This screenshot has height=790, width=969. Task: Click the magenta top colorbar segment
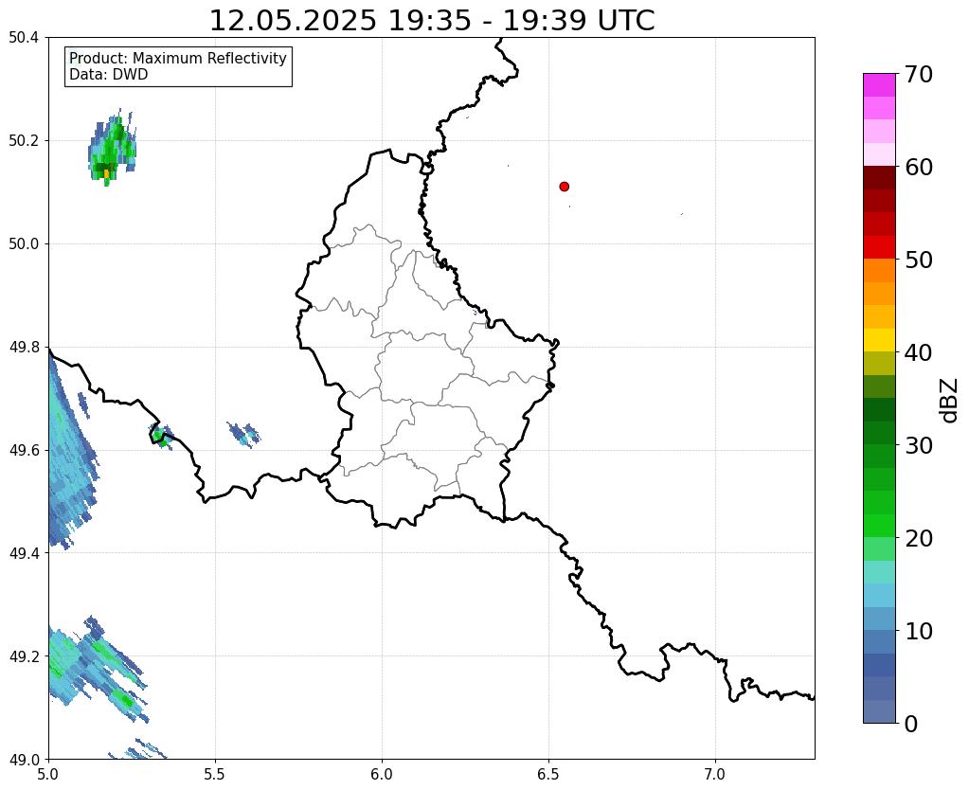(x=879, y=85)
